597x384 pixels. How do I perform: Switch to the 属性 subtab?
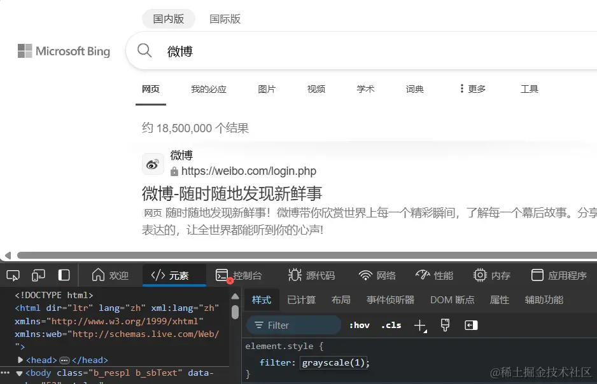click(499, 300)
